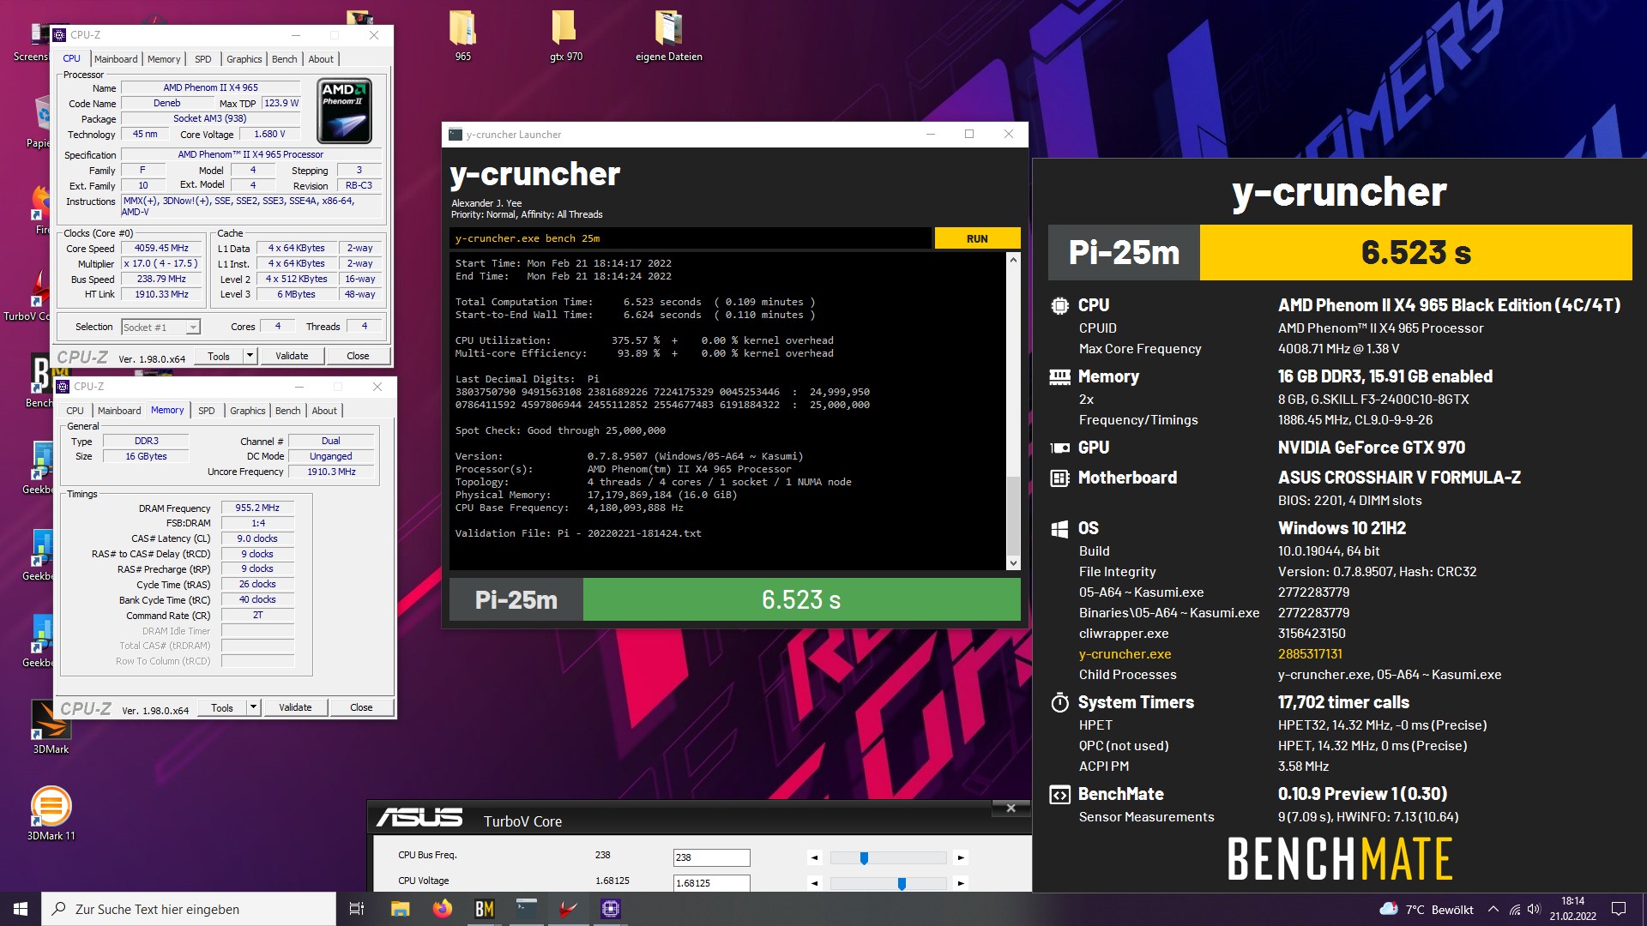Click the CPU section icon in BenchMate panel
The width and height of the screenshot is (1647, 926).
[1059, 305]
